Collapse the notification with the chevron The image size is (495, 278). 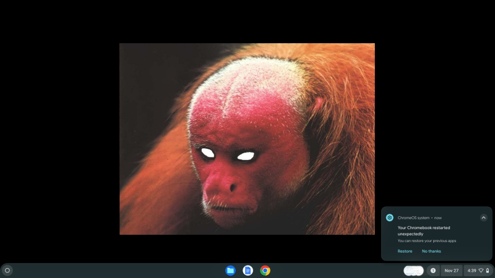click(483, 217)
